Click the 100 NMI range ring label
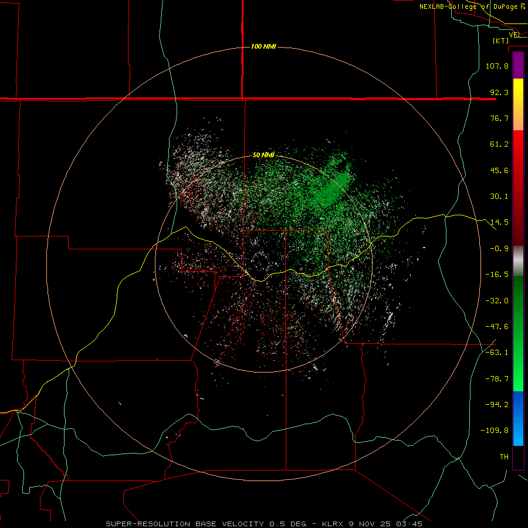Viewport: 528px width, 528px height. coord(263,46)
